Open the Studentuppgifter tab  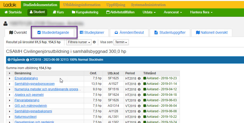(170, 33)
